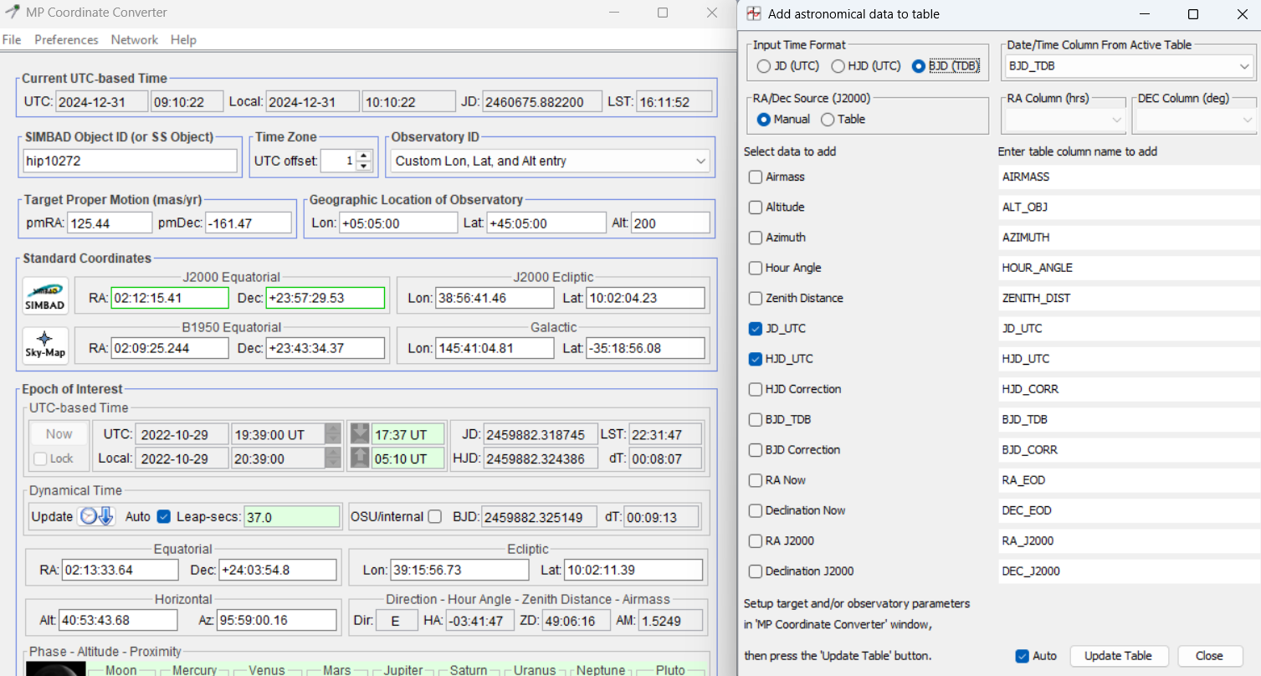Click the up-arrow icon beside 05:10 UT
Viewport: 1261px width, 676px height.
pos(359,458)
